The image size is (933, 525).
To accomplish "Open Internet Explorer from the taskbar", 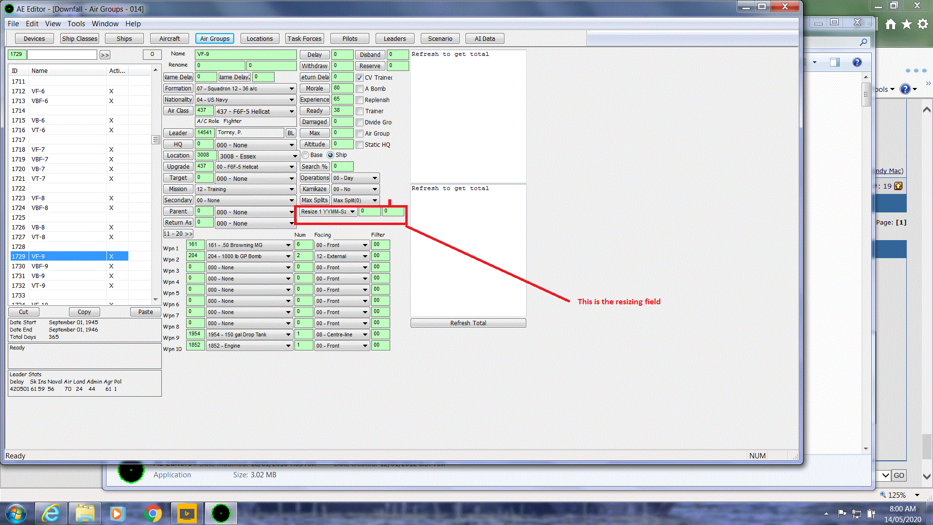I will pos(51,513).
